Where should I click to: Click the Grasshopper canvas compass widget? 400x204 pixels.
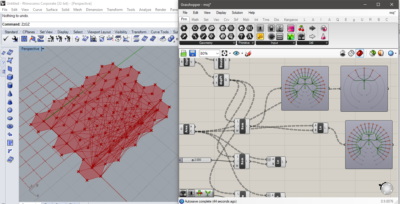(387, 188)
